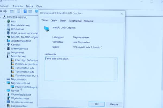Select the Järjestelmälaitteet tree row
Viewport: 163px width, 108px height.
pyautogui.click(x=21, y=41)
